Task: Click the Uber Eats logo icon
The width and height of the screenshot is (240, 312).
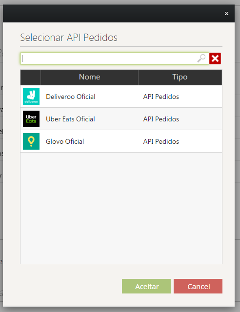Action: 31,119
